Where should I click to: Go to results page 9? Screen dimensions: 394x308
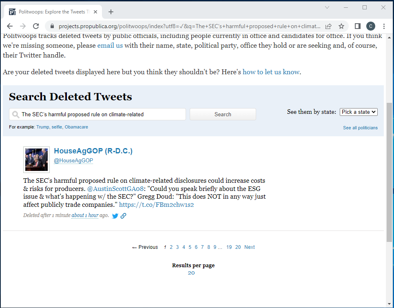[215, 247]
